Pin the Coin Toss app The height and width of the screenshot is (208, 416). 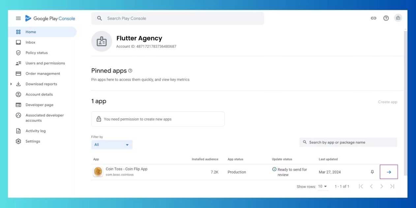click(x=372, y=172)
